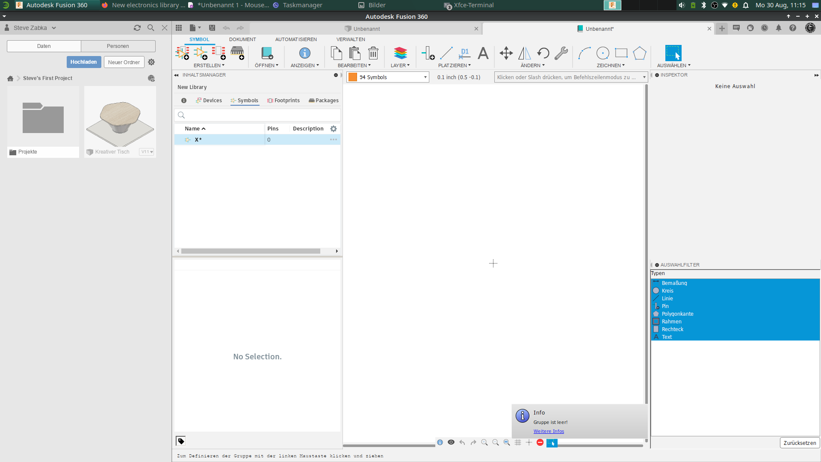Click the Text tool icon

click(483, 53)
